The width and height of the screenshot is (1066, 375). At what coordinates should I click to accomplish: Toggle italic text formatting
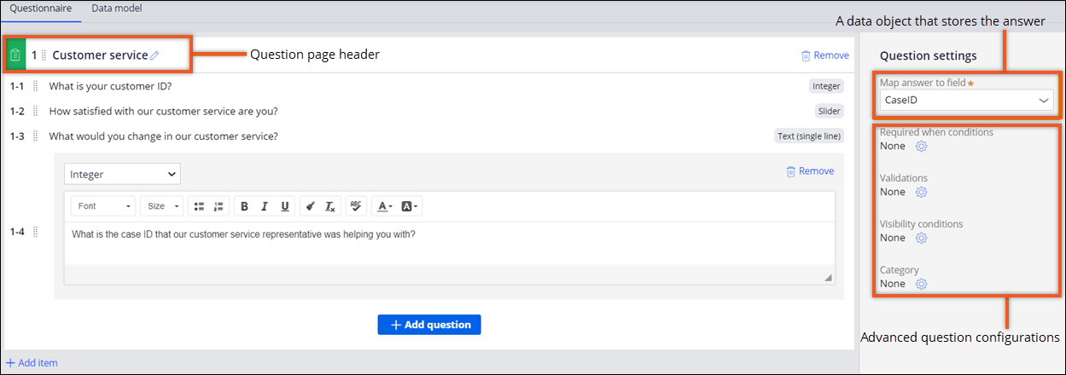coord(265,206)
